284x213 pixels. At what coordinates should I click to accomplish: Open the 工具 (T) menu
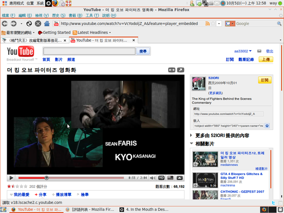tap(92, 16)
